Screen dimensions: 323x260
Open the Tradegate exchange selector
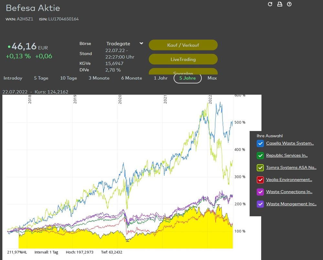(x=118, y=44)
